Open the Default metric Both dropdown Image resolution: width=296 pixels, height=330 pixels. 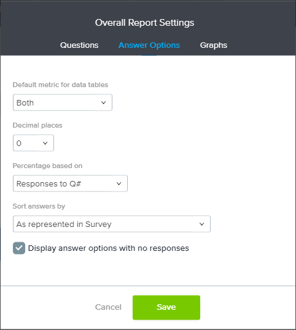pyautogui.click(x=63, y=102)
